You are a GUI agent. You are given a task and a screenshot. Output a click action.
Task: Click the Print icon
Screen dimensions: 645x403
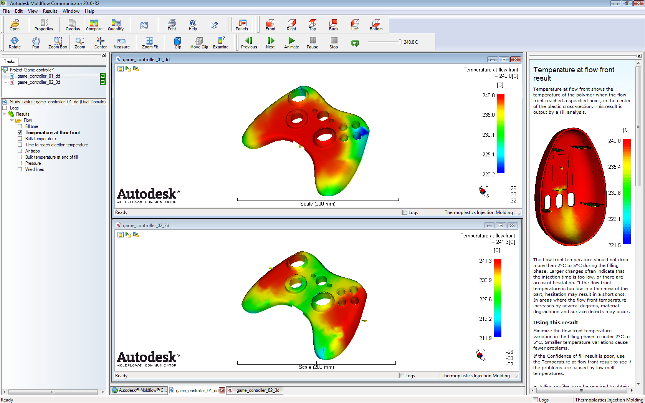click(172, 25)
